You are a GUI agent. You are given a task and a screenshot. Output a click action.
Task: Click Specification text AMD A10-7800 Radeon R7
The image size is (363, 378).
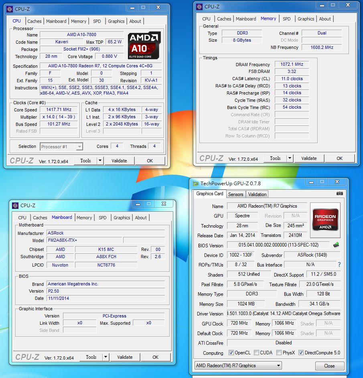point(100,66)
